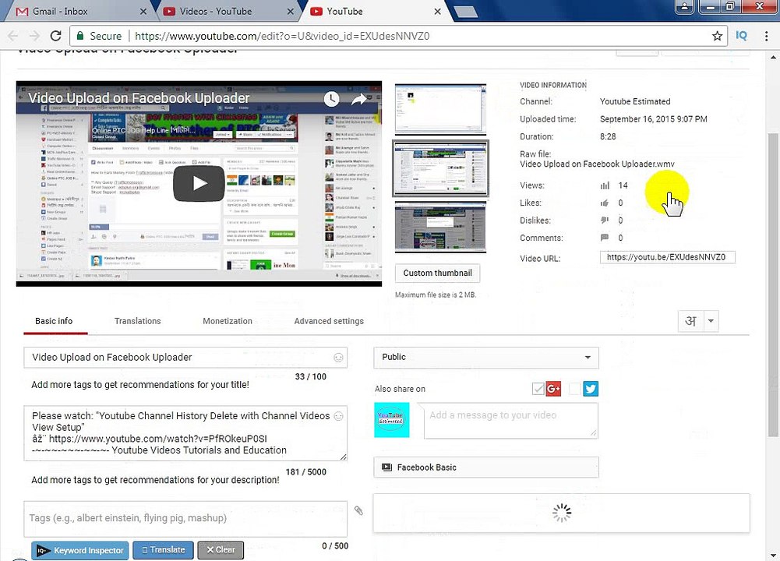Screen dimensions: 780x561
Task: Click the tag paperclip icon
Action: (x=358, y=511)
